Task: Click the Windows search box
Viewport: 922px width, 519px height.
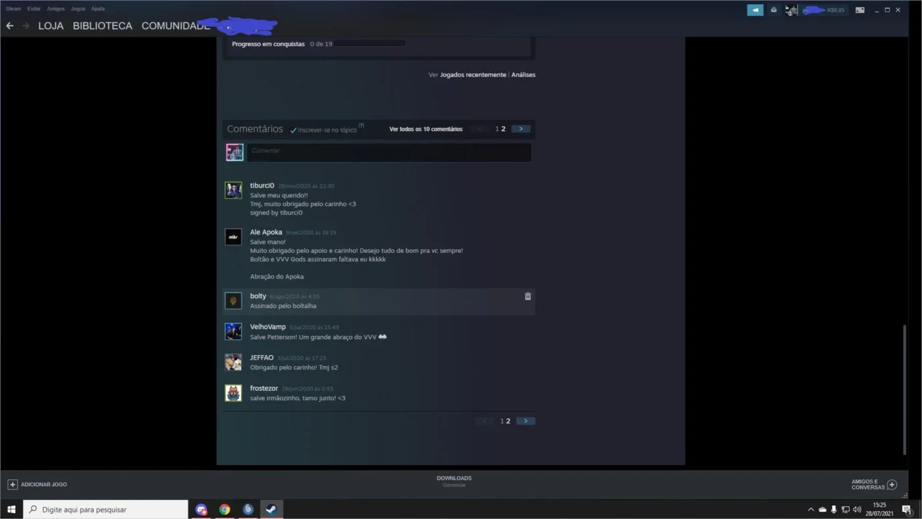Action: [105, 509]
